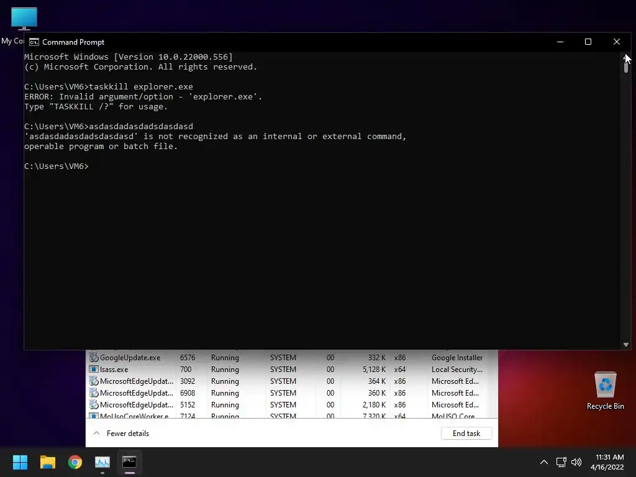Select MicrosoftEdgeUpdate process with PID 3092
Screen dimensions: 636x477
click(x=288, y=381)
